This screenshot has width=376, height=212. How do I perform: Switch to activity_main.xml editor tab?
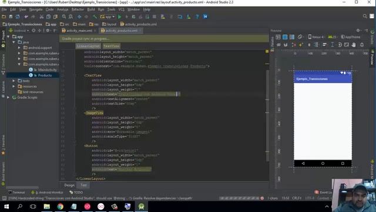click(79, 31)
